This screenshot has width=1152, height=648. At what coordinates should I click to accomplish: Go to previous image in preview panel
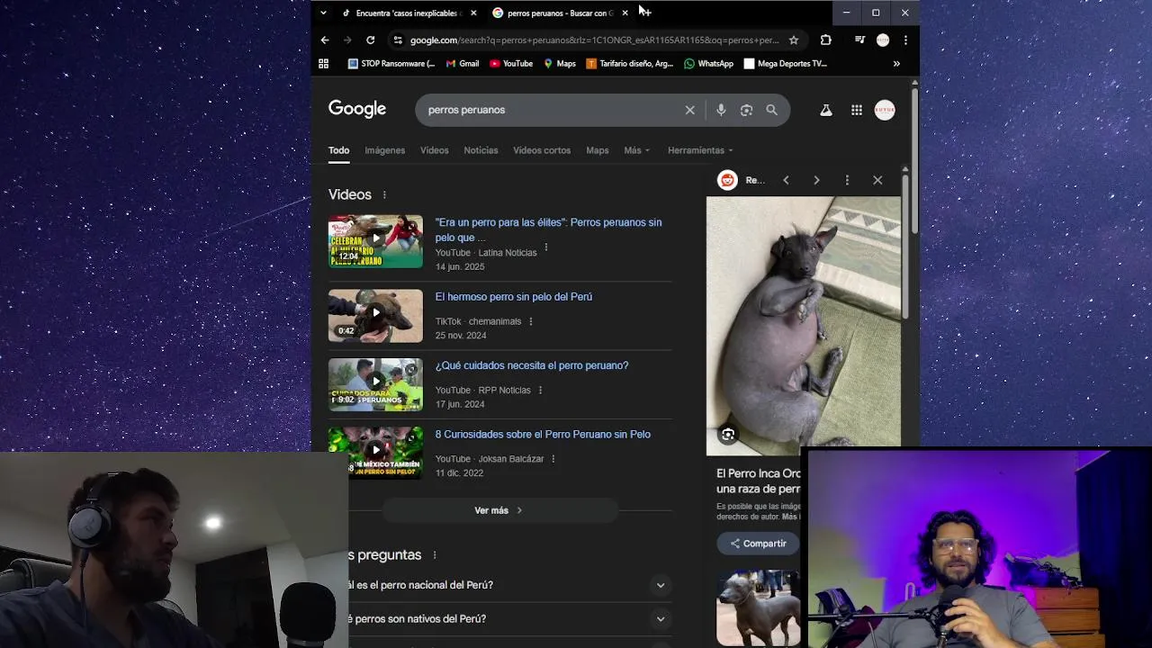pyautogui.click(x=786, y=180)
